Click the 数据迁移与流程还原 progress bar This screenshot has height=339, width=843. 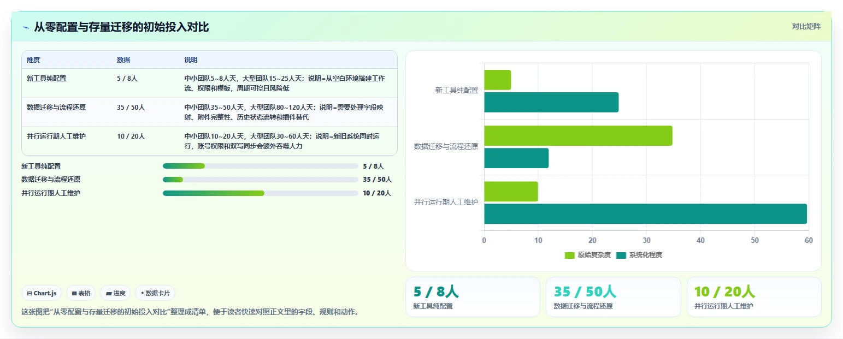tap(261, 180)
